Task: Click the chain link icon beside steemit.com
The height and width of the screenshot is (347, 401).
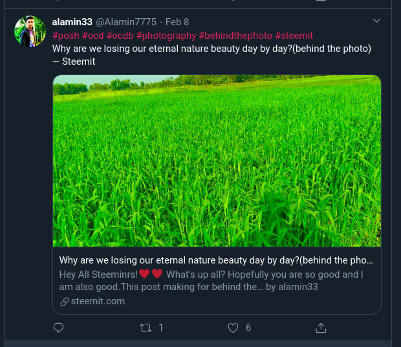Action: click(x=64, y=302)
